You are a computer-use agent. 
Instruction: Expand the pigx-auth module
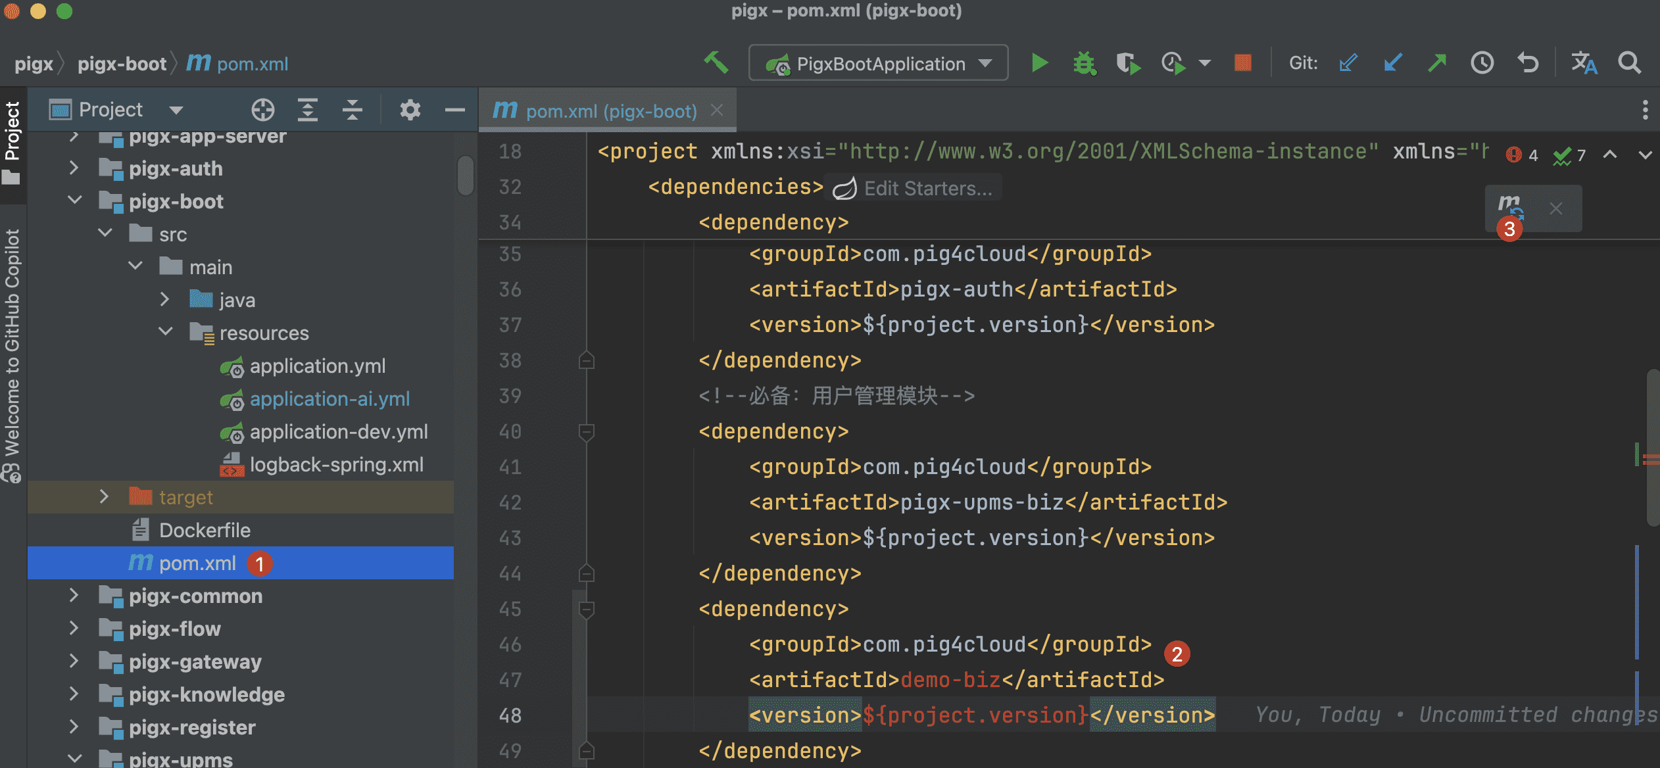tap(74, 168)
